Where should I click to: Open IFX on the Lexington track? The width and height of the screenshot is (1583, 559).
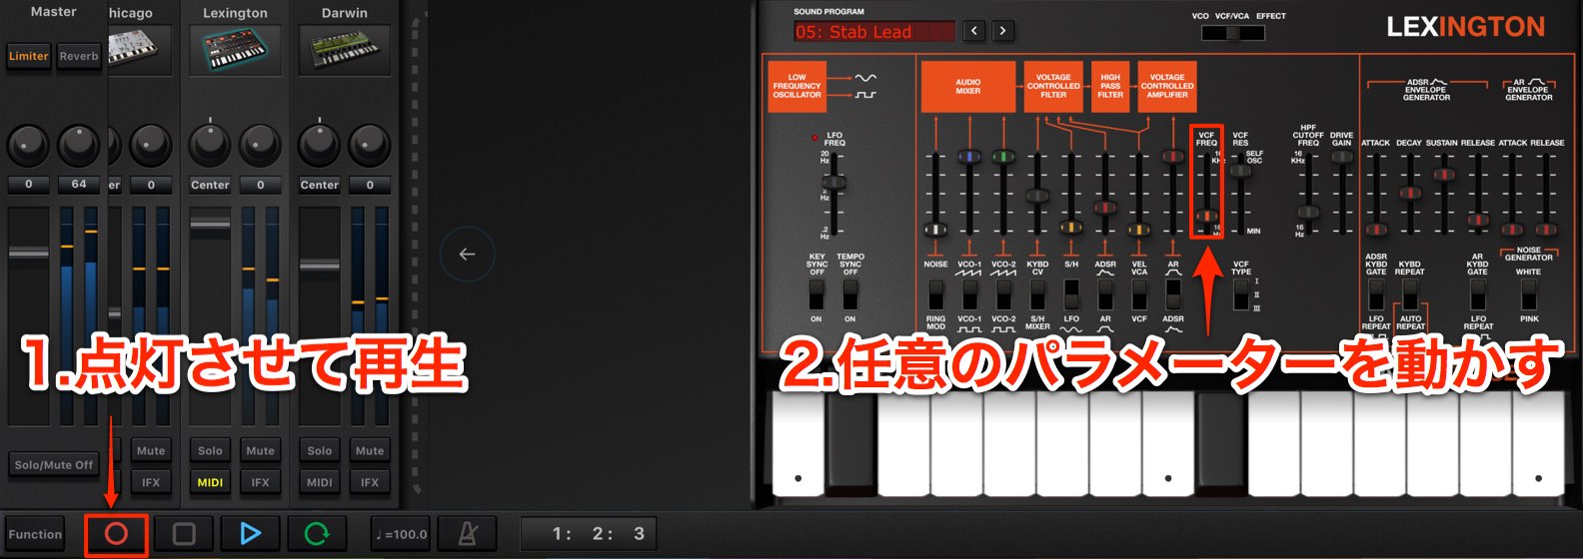coord(260,482)
